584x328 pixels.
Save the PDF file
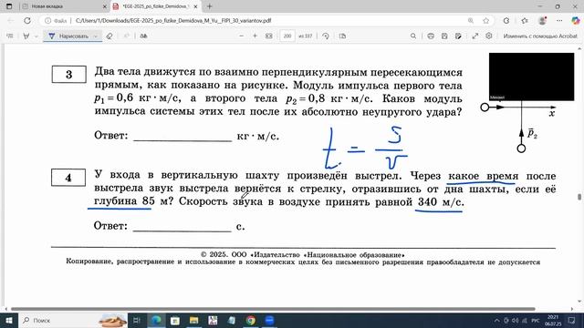pyautogui.click(x=444, y=36)
